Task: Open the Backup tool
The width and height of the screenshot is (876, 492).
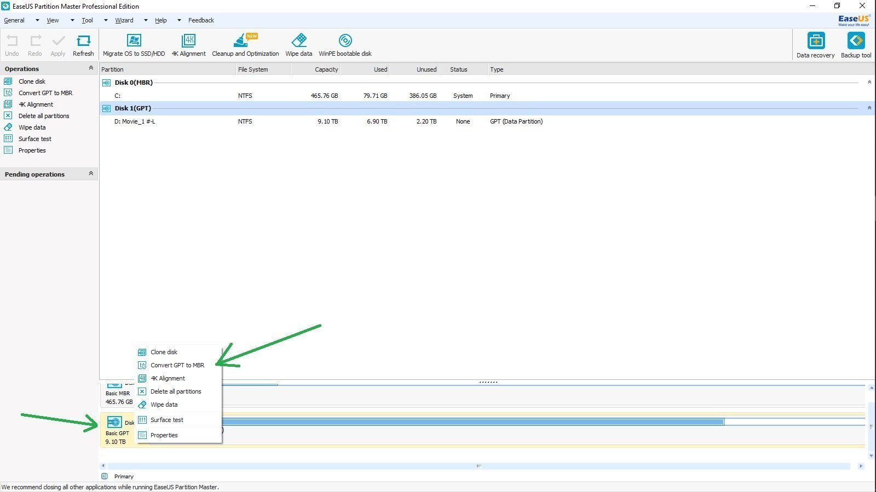Action: tap(856, 45)
